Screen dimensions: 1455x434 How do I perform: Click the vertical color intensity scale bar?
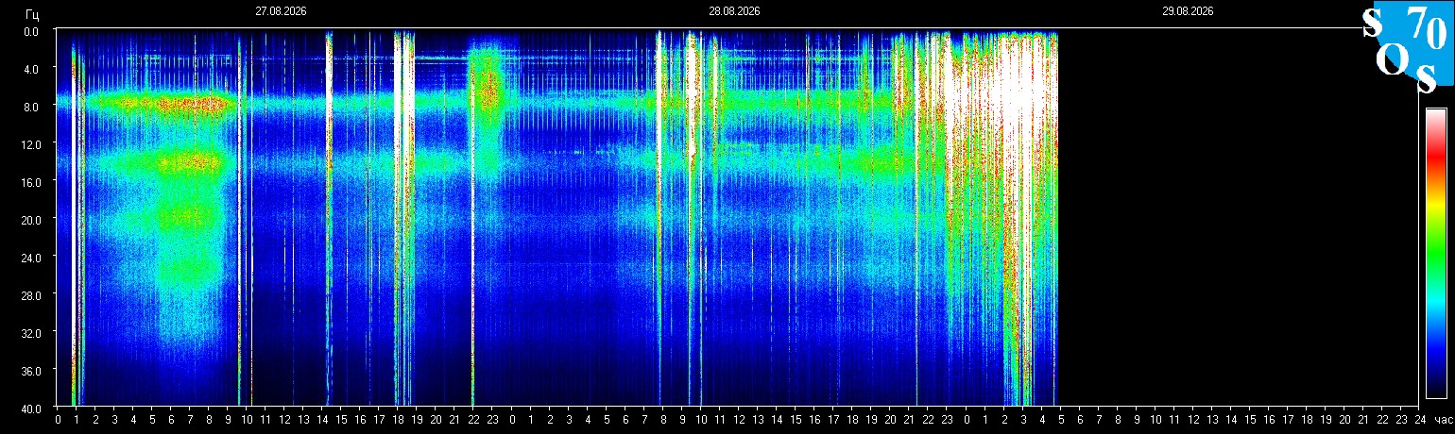coord(1436,253)
